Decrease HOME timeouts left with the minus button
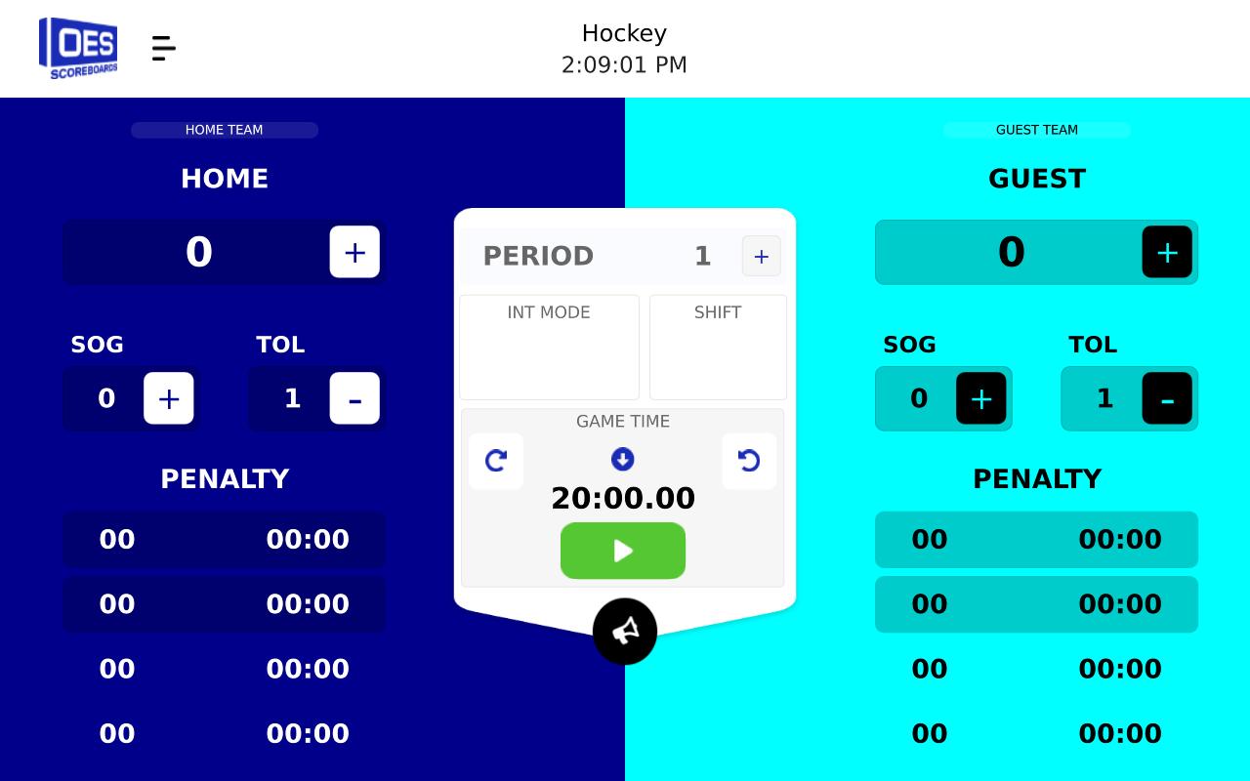The width and height of the screenshot is (1250, 781). pyautogui.click(x=354, y=398)
